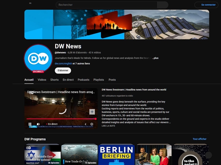Screen dimensions: 221x165
Task: Open the Middle East conflict playlist thumbnail
Action: tap(42, 155)
